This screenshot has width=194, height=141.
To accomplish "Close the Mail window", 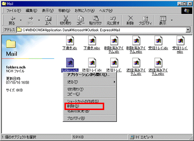I will tap(190, 4).
